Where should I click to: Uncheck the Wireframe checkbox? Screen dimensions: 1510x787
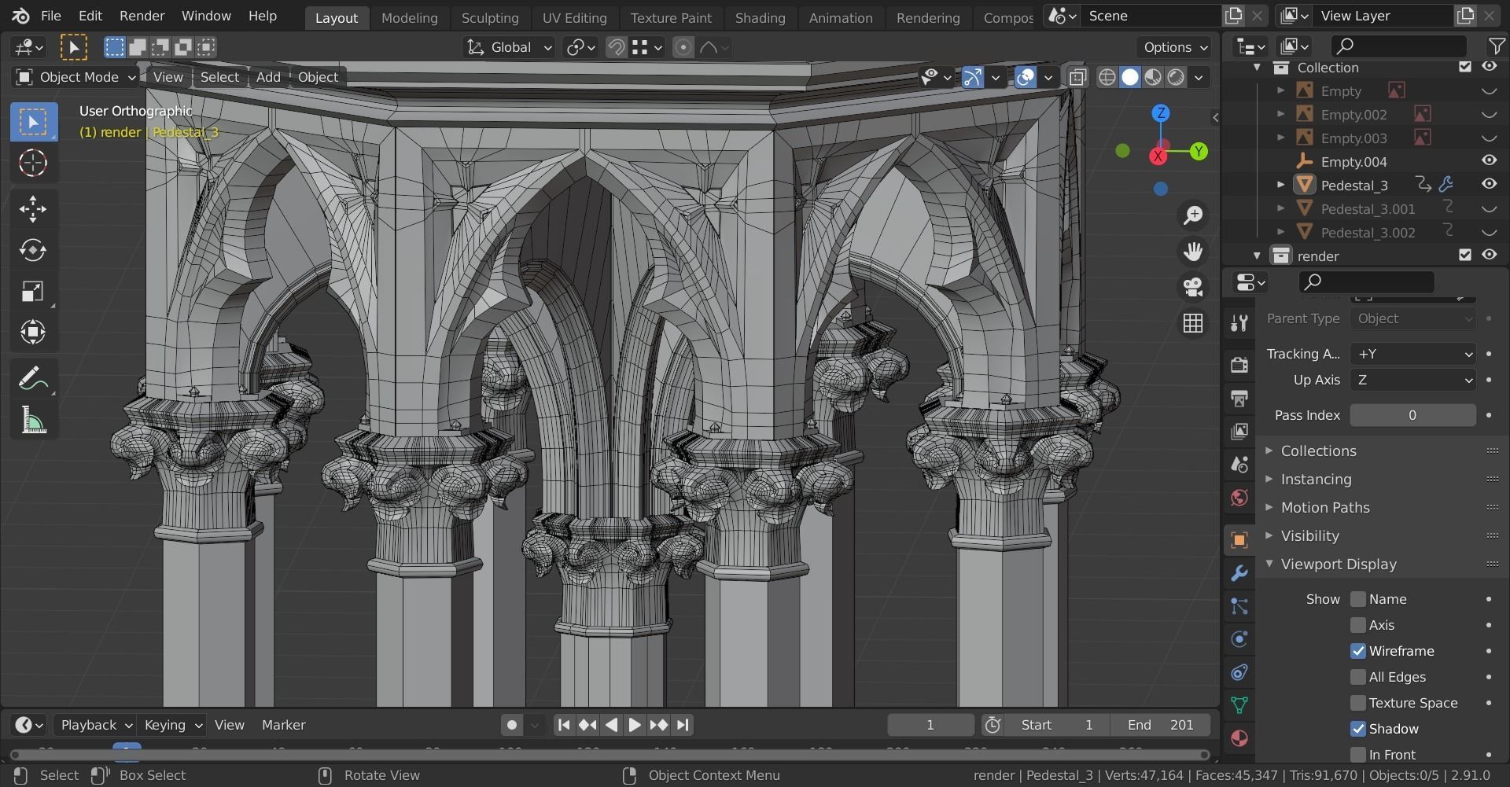(1358, 651)
